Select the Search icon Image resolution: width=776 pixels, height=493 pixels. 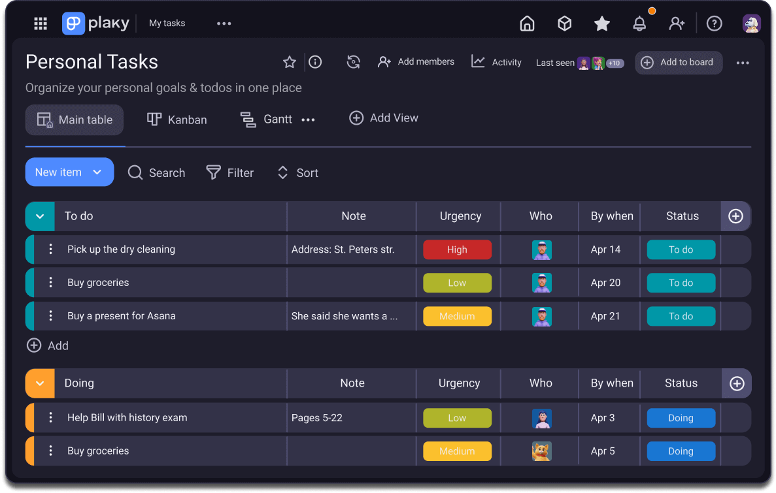pyautogui.click(x=135, y=172)
